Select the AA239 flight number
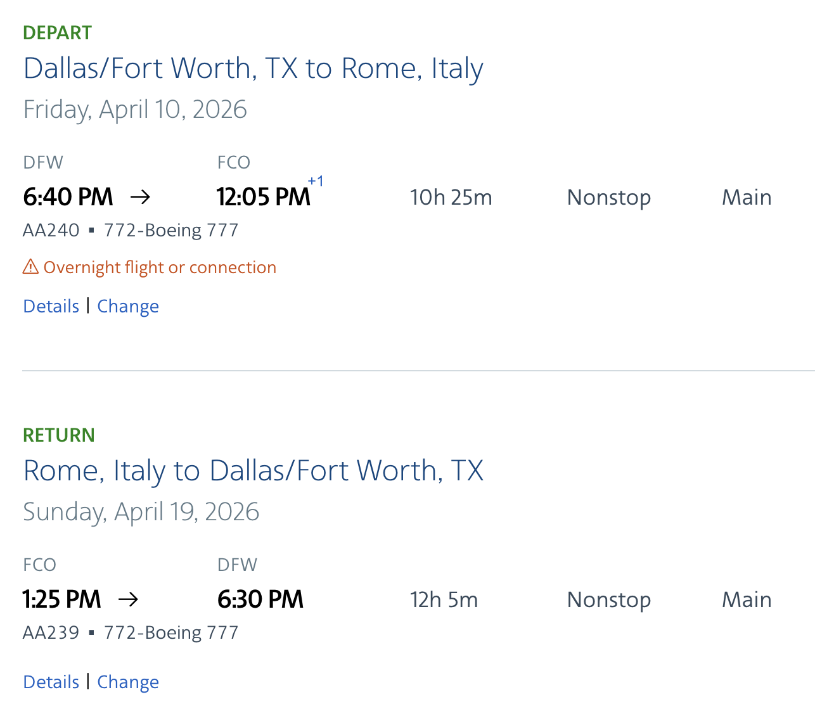The height and width of the screenshot is (711, 815). point(51,632)
